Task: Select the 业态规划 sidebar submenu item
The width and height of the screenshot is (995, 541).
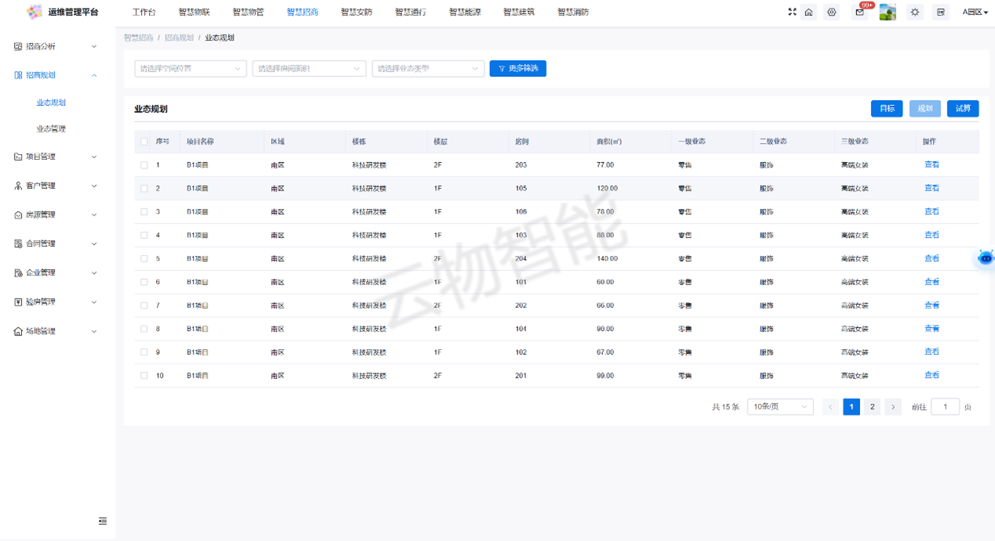Action: pyautogui.click(x=51, y=103)
